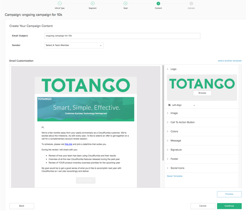Click the Back button
Image resolution: width=246 pixels, height=213 pixels.
coord(22,206)
